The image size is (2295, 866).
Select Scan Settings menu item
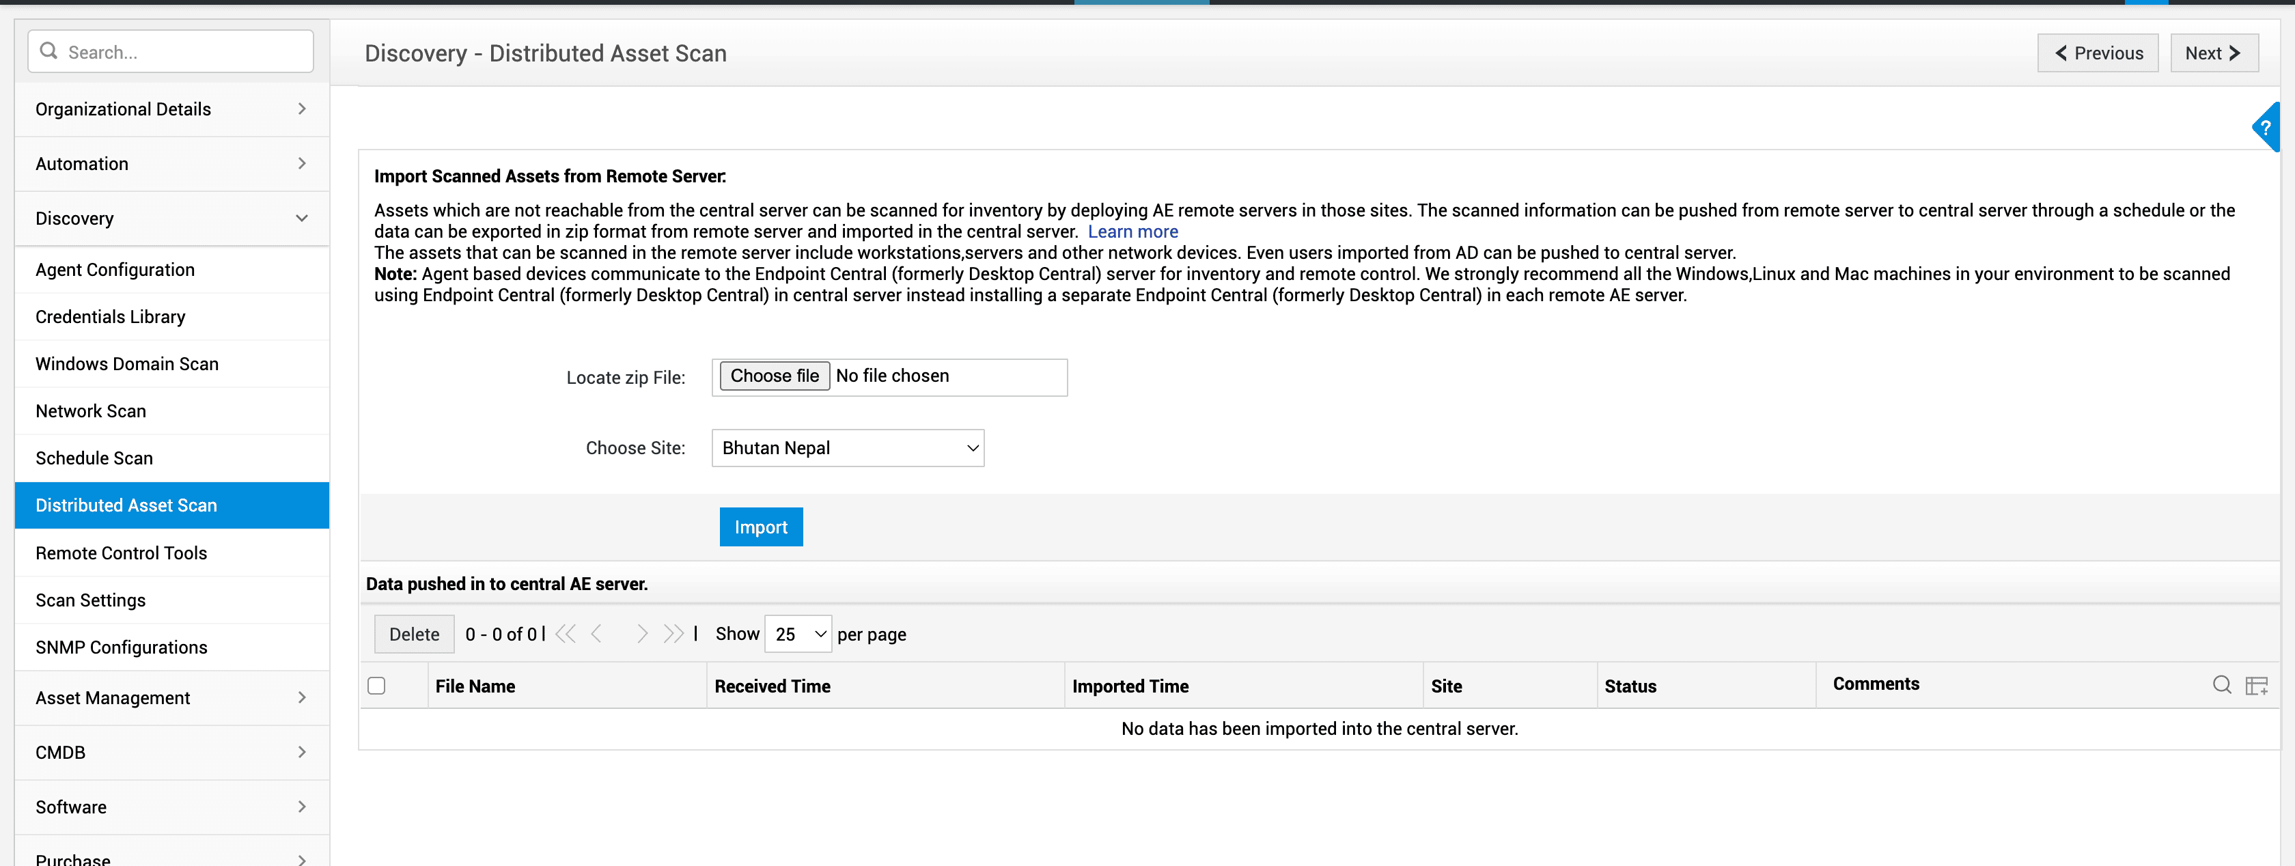91,600
